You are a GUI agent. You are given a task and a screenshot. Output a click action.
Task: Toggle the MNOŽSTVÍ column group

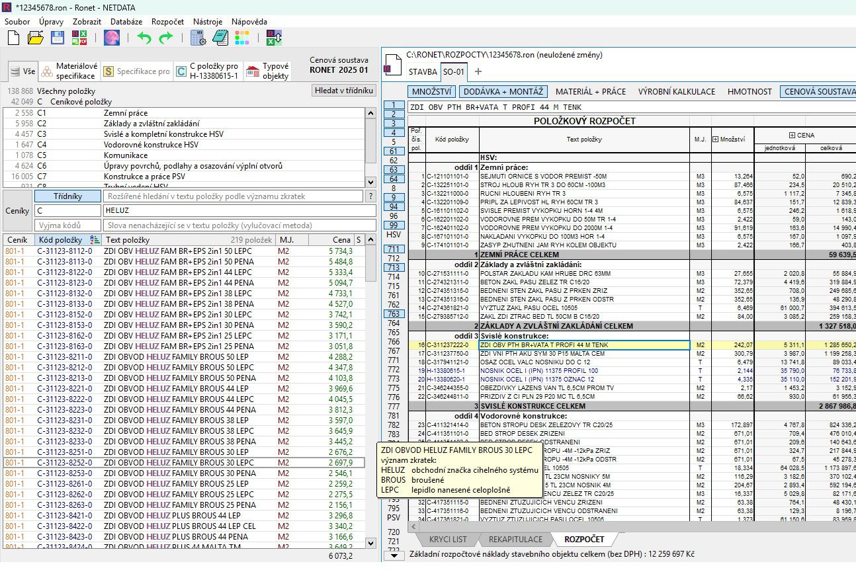tap(431, 92)
